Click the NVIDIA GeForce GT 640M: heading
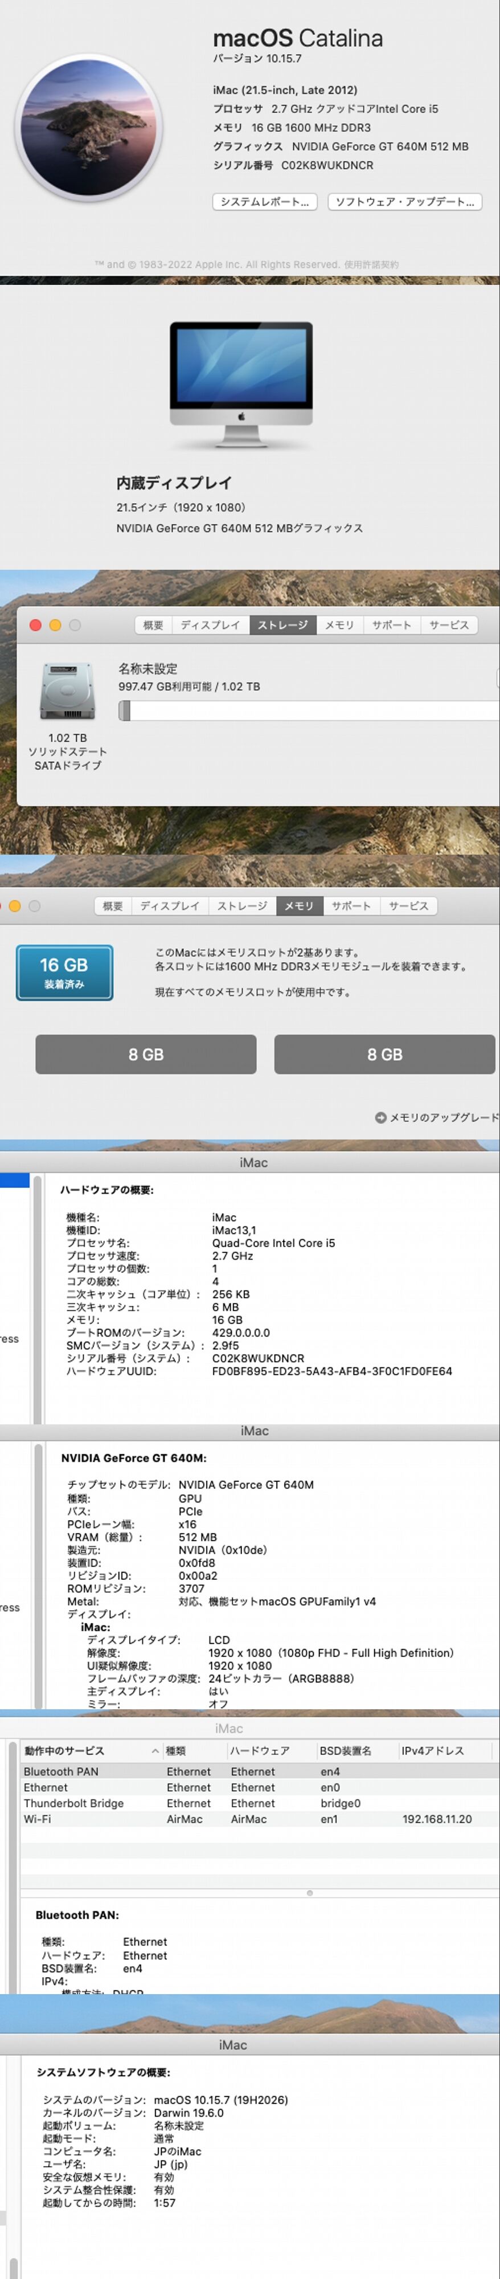This screenshot has height=2279, width=500. click(134, 1458)
